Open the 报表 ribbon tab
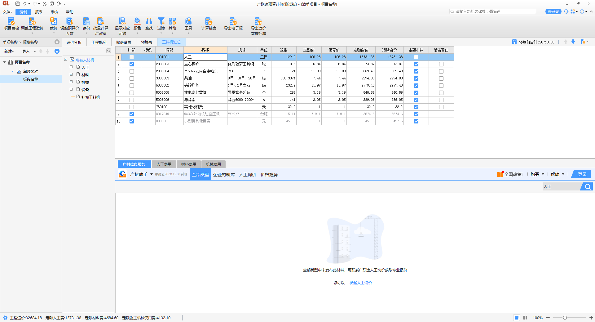The width and height of the screenshot is (595, 322). (x=39, y=12)
